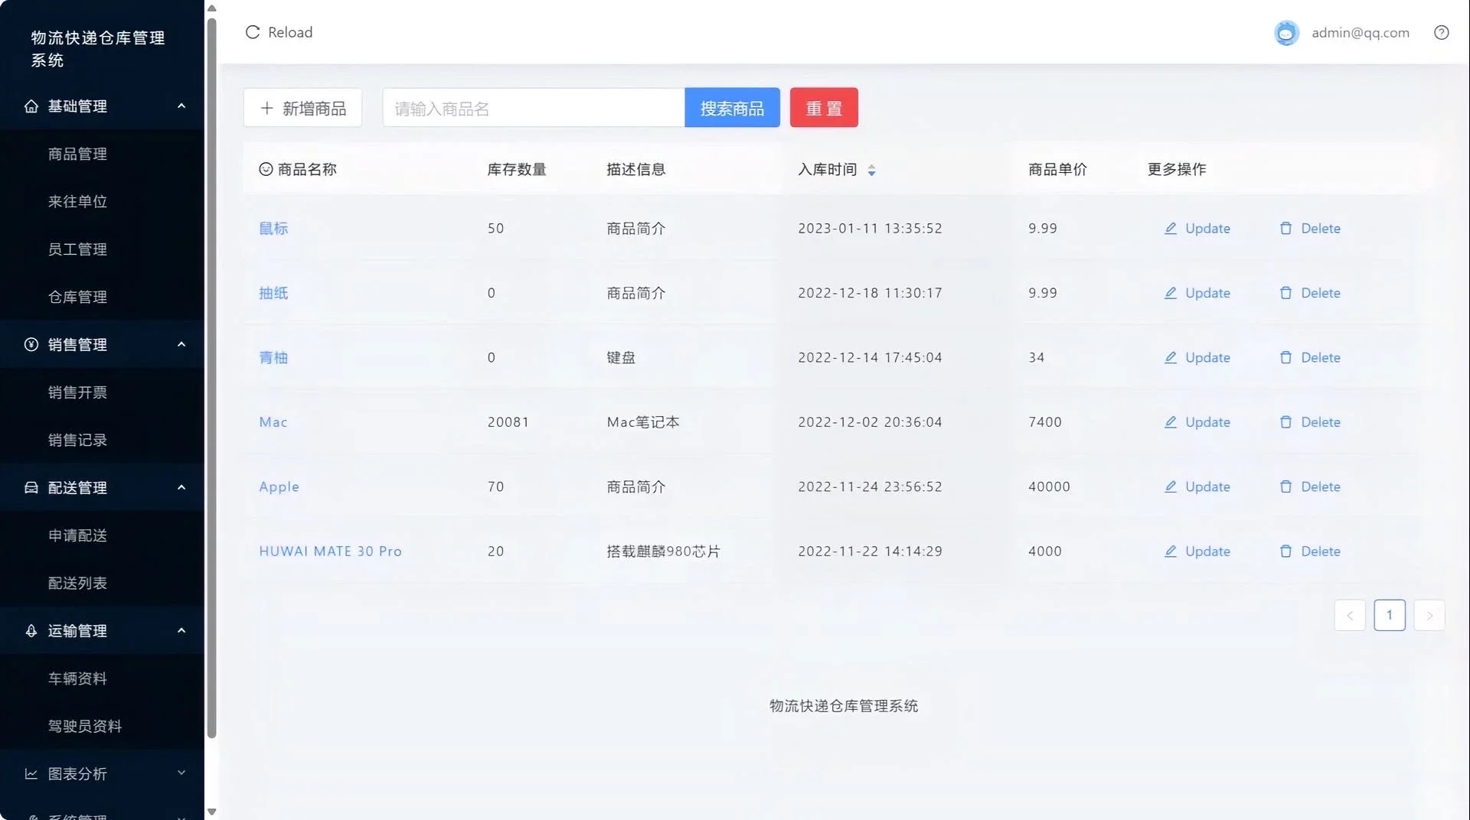Open the 鼠标 product detail link
Image resolution: width=1470 pixels, height=820 pixels.
[273, 228]
